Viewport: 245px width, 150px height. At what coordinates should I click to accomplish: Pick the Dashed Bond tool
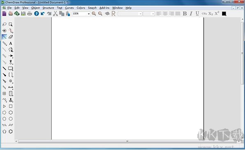5,50
